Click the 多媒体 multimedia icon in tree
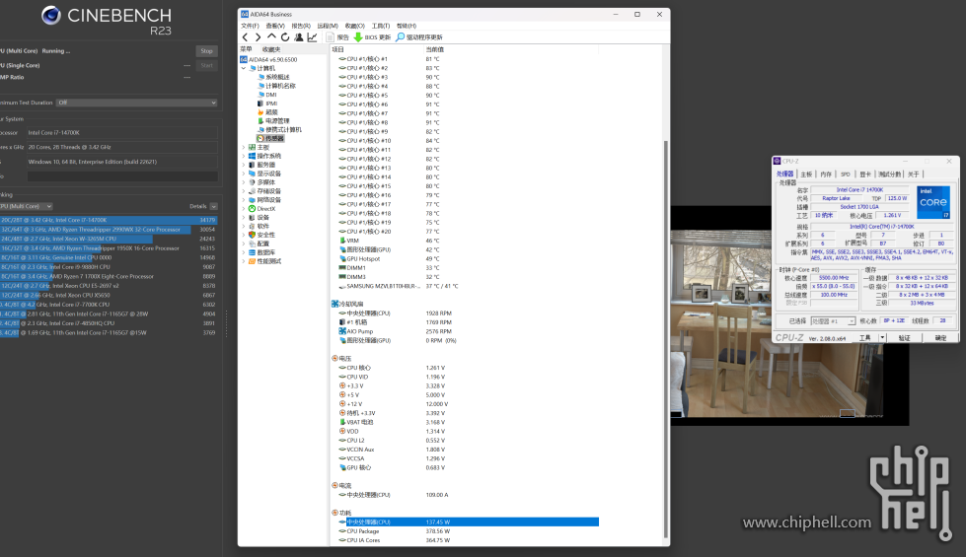This screenshot has width=966, height=557. (x=252, y=182)
